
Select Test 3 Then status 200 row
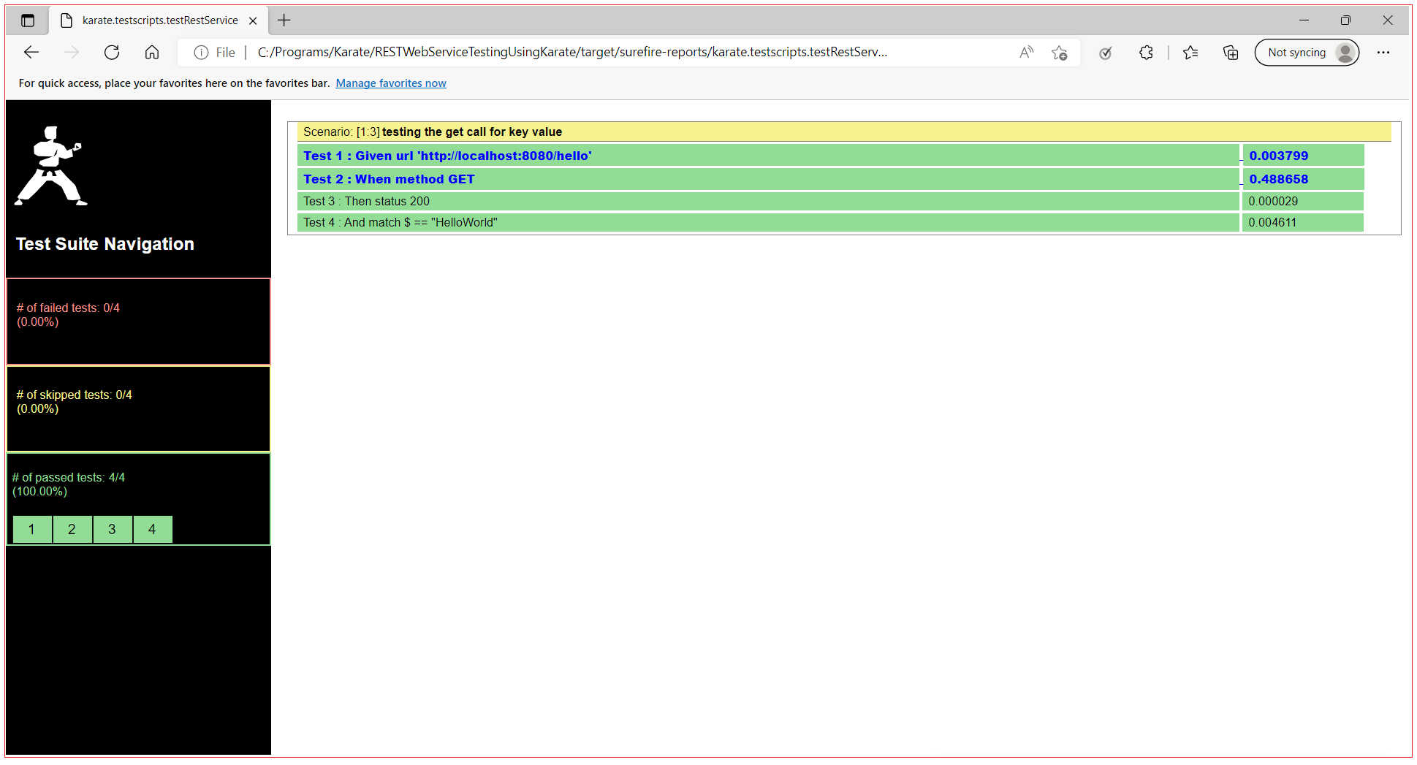coord(768,202)
